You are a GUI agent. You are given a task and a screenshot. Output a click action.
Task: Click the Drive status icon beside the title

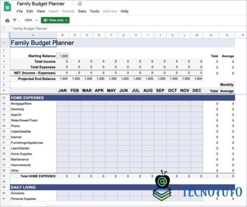pos(80,4)
